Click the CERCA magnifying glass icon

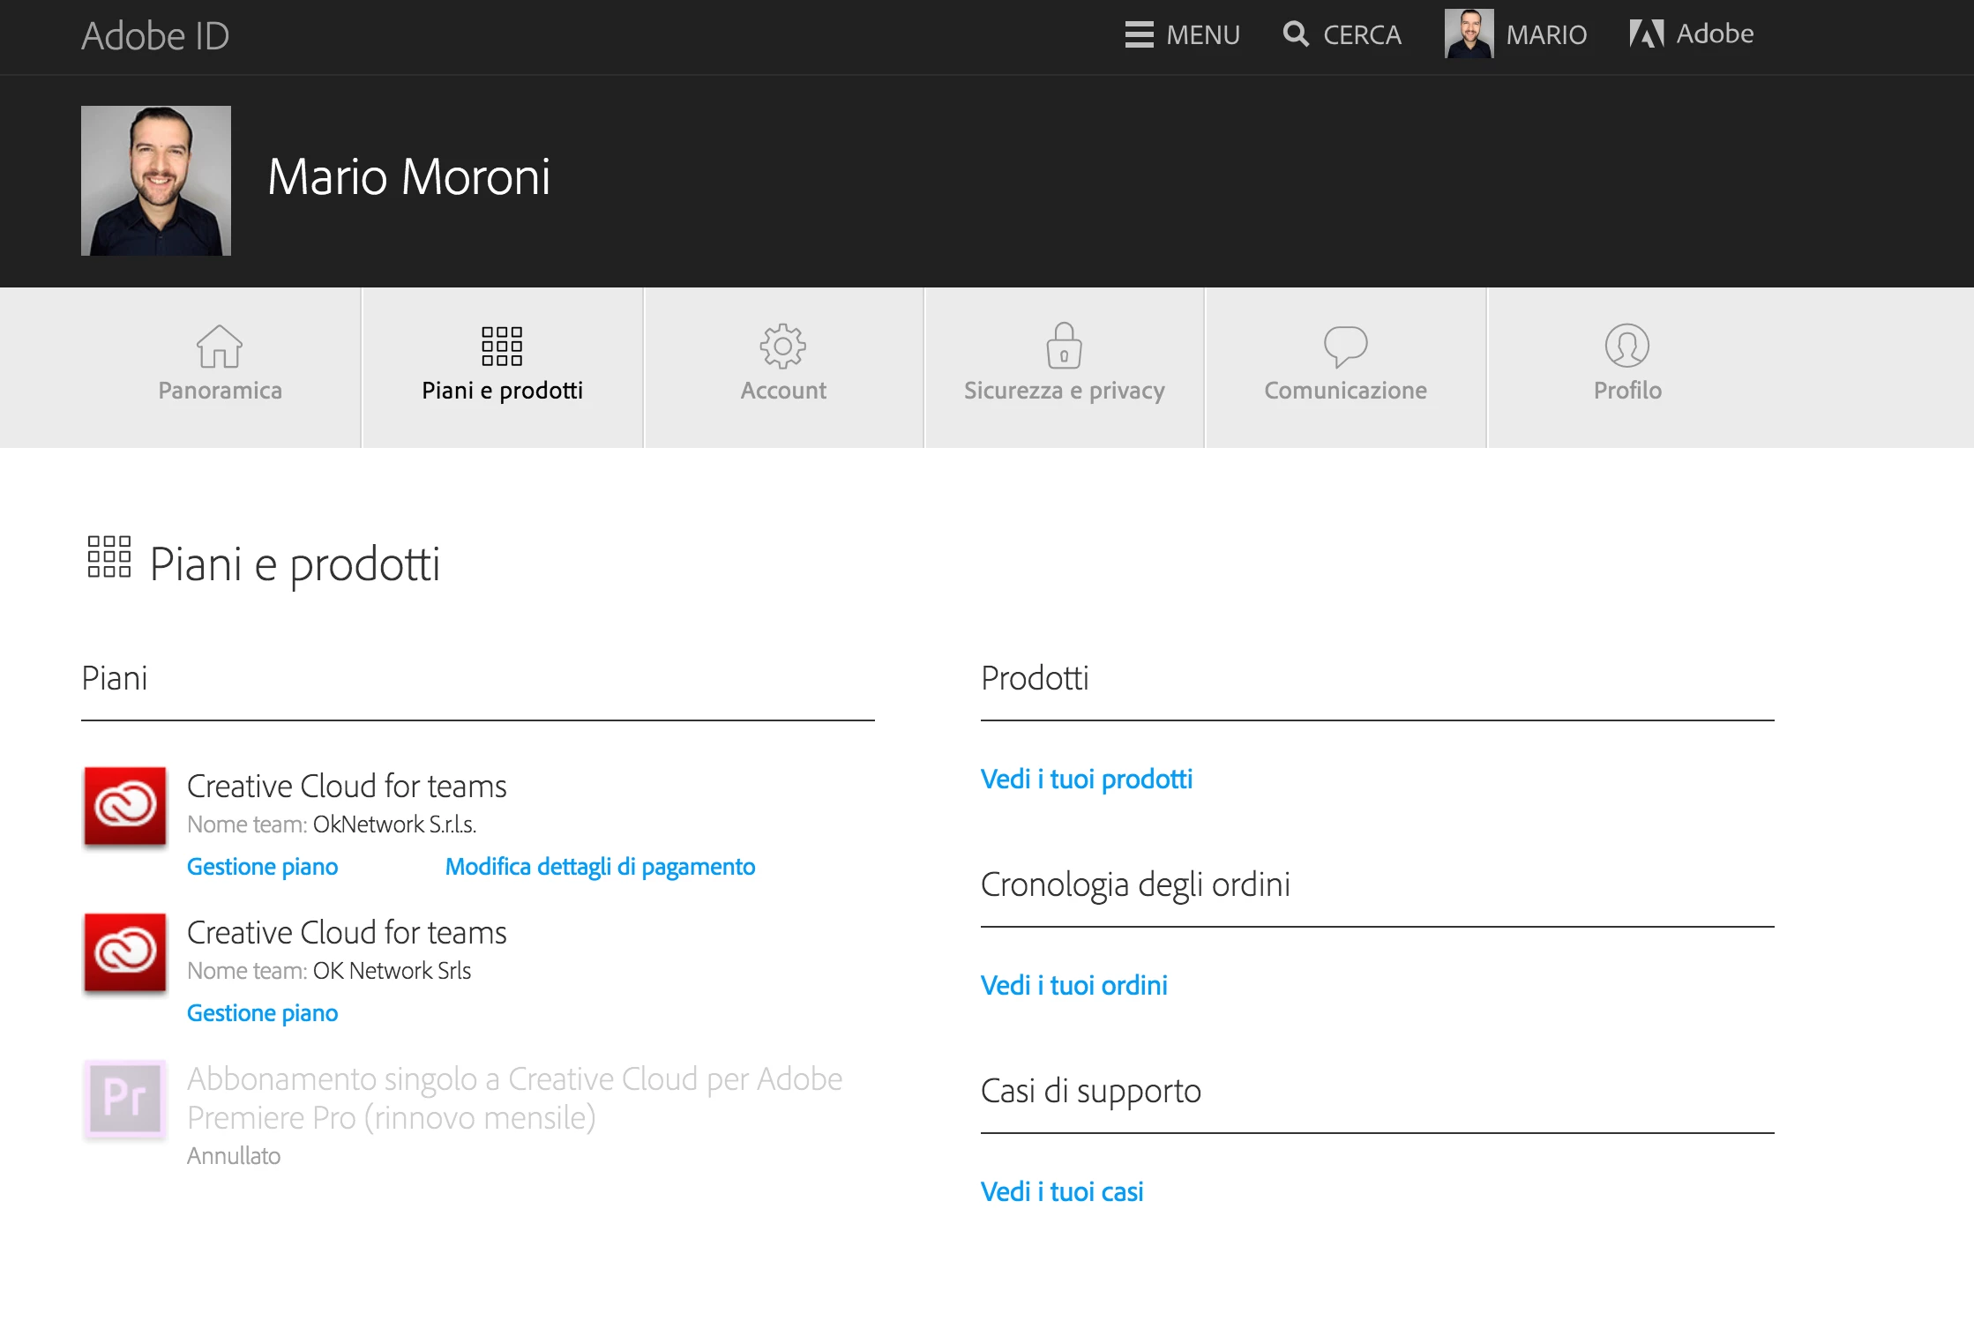click(1295, 34)
